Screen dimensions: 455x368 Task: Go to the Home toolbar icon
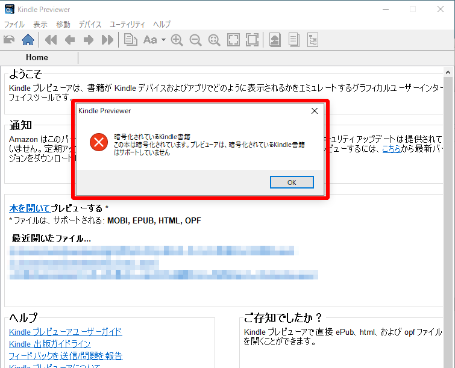pyautogui.click(x=28, y=40)
